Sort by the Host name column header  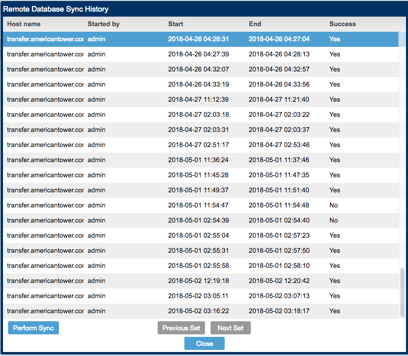pos(24,24)
